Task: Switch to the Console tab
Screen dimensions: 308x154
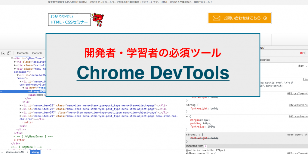Action: click(x=37, y=53)
